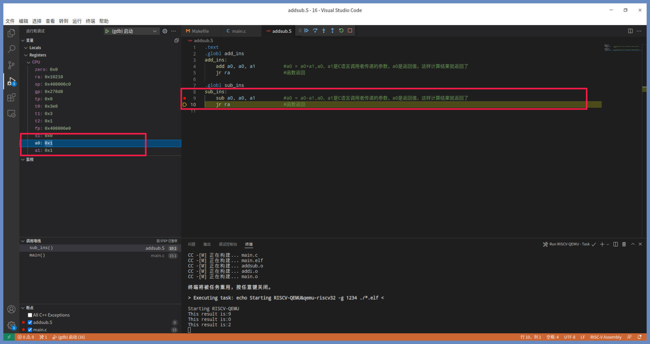Open the Explorer view in activity bar
The height and width of the screenshot is (344, 650).
point(11,33)
